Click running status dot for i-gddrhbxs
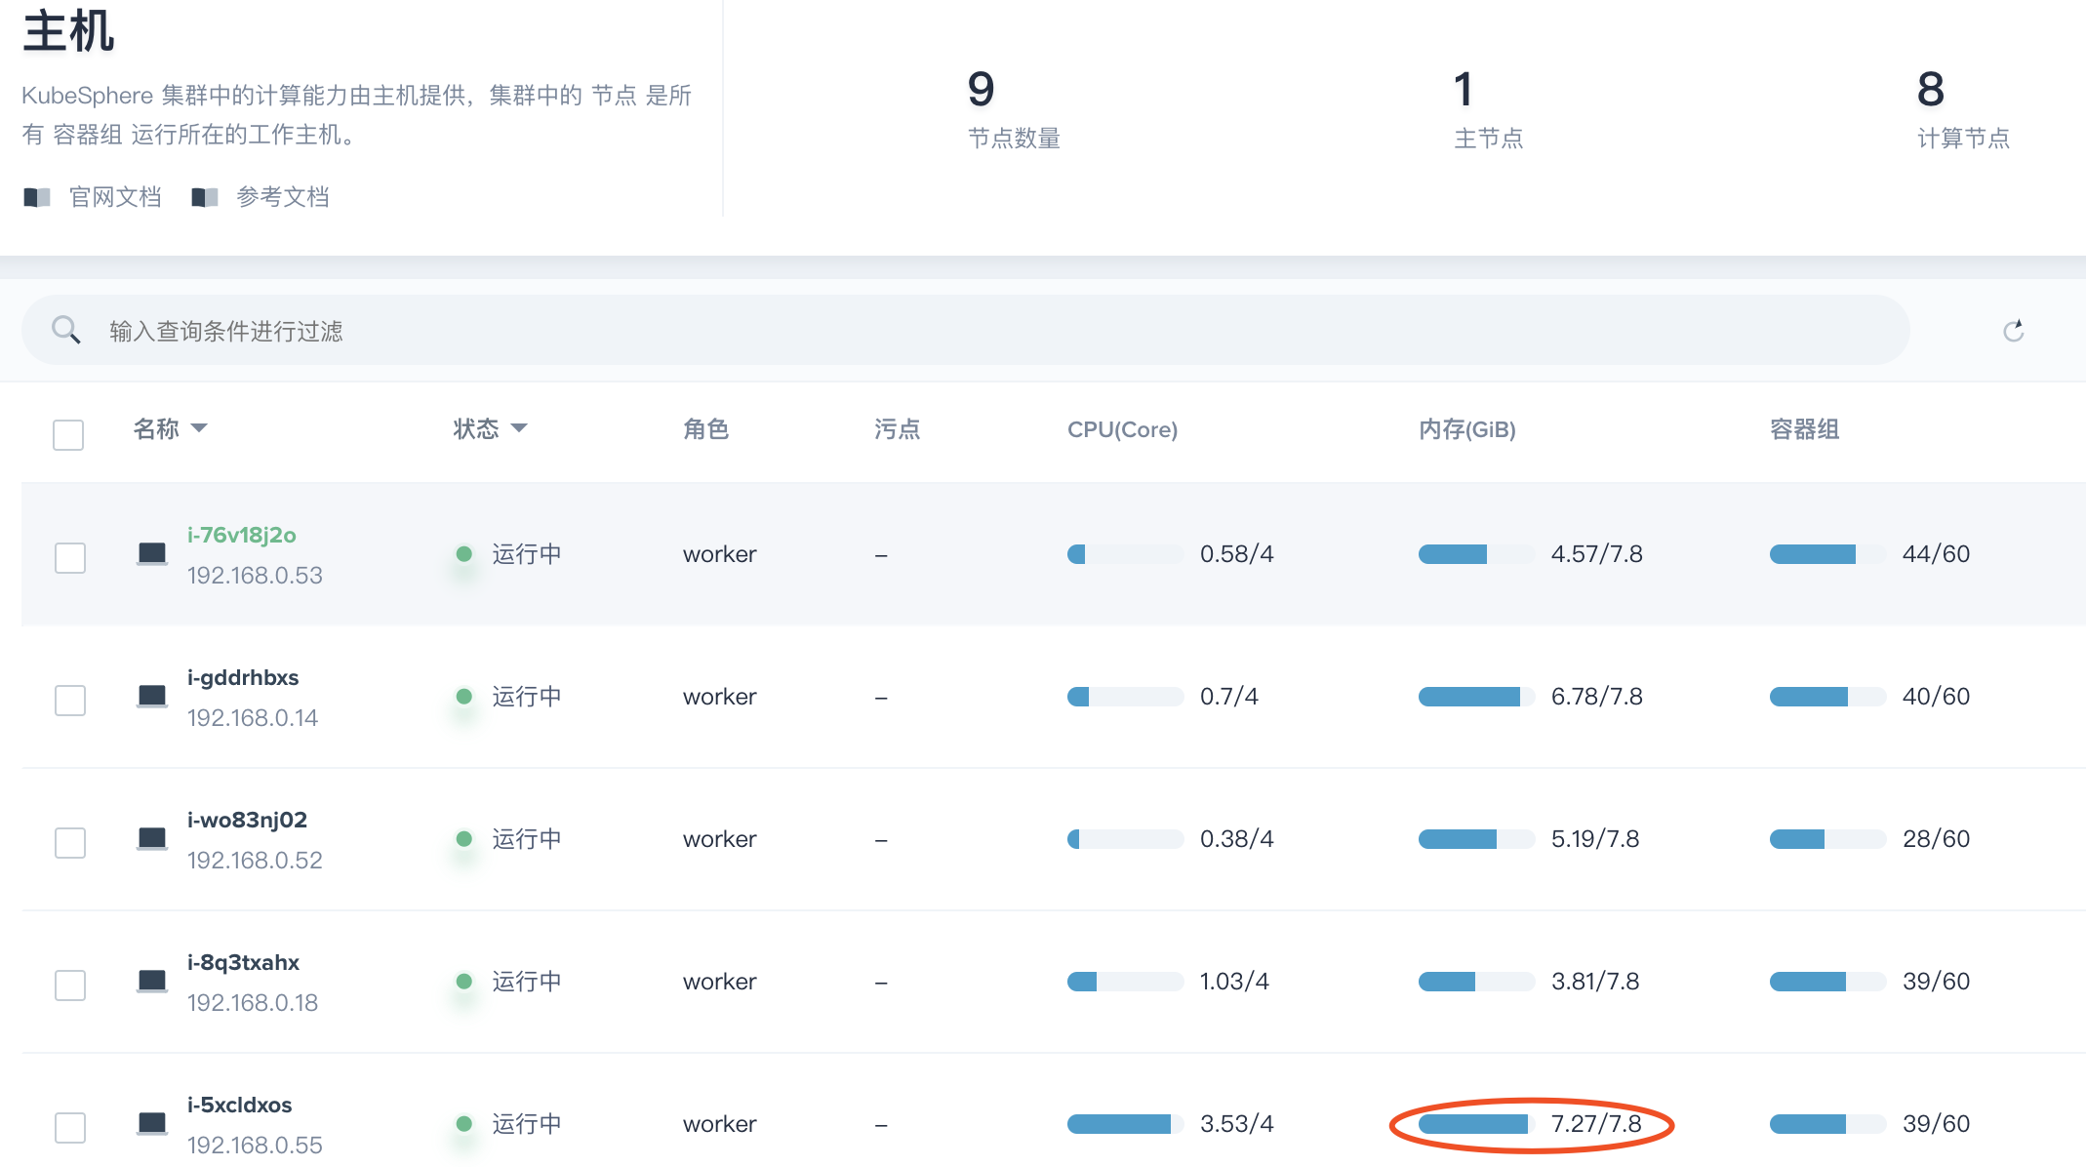 tap(464, 697)
